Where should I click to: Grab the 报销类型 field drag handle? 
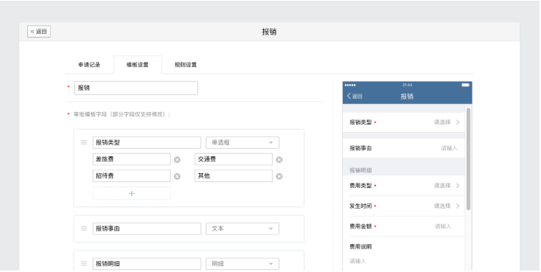(84, 142)
